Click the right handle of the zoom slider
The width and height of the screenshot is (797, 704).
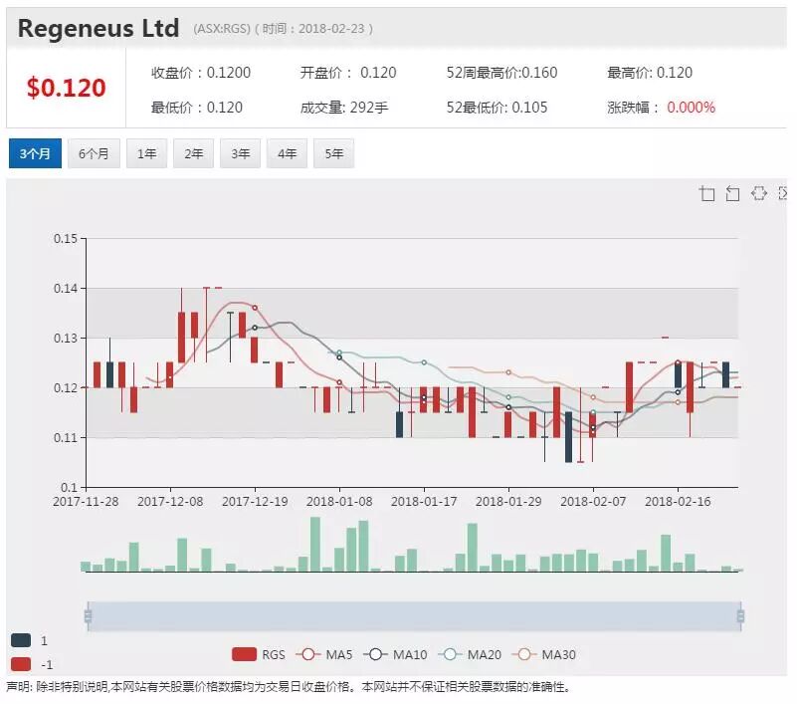740,616
